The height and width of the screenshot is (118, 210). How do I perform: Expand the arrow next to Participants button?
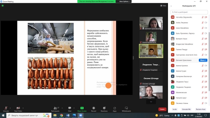coord(62,108)
